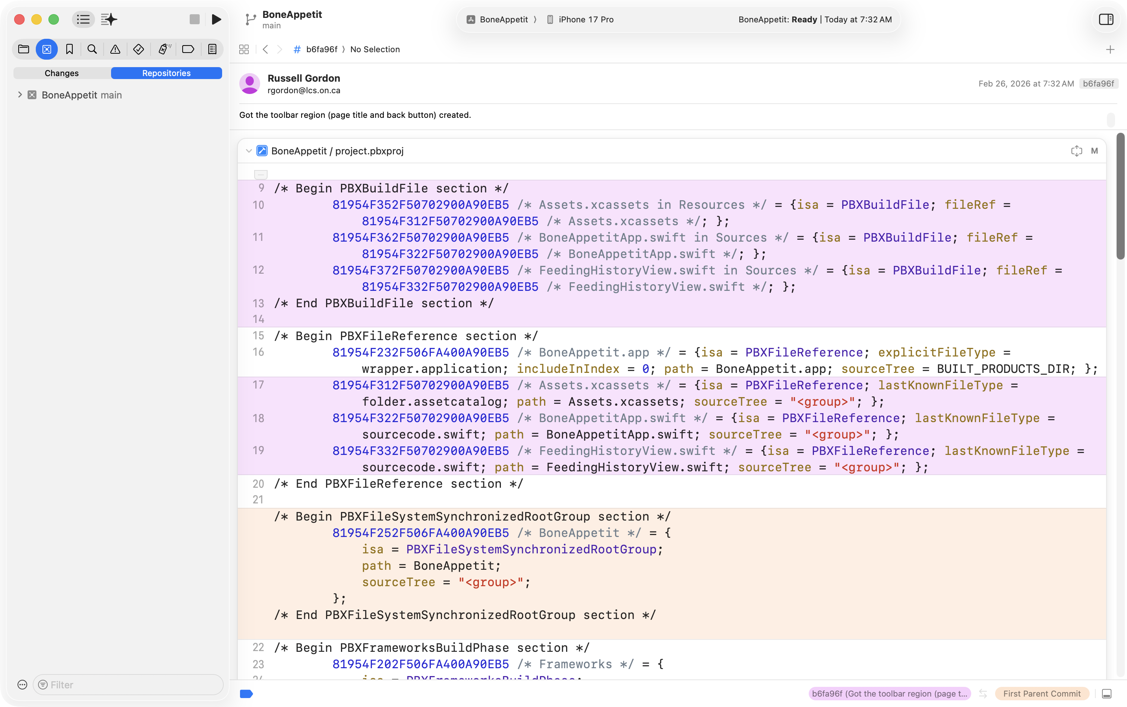Open the Report navigator icon

[212, 49]
